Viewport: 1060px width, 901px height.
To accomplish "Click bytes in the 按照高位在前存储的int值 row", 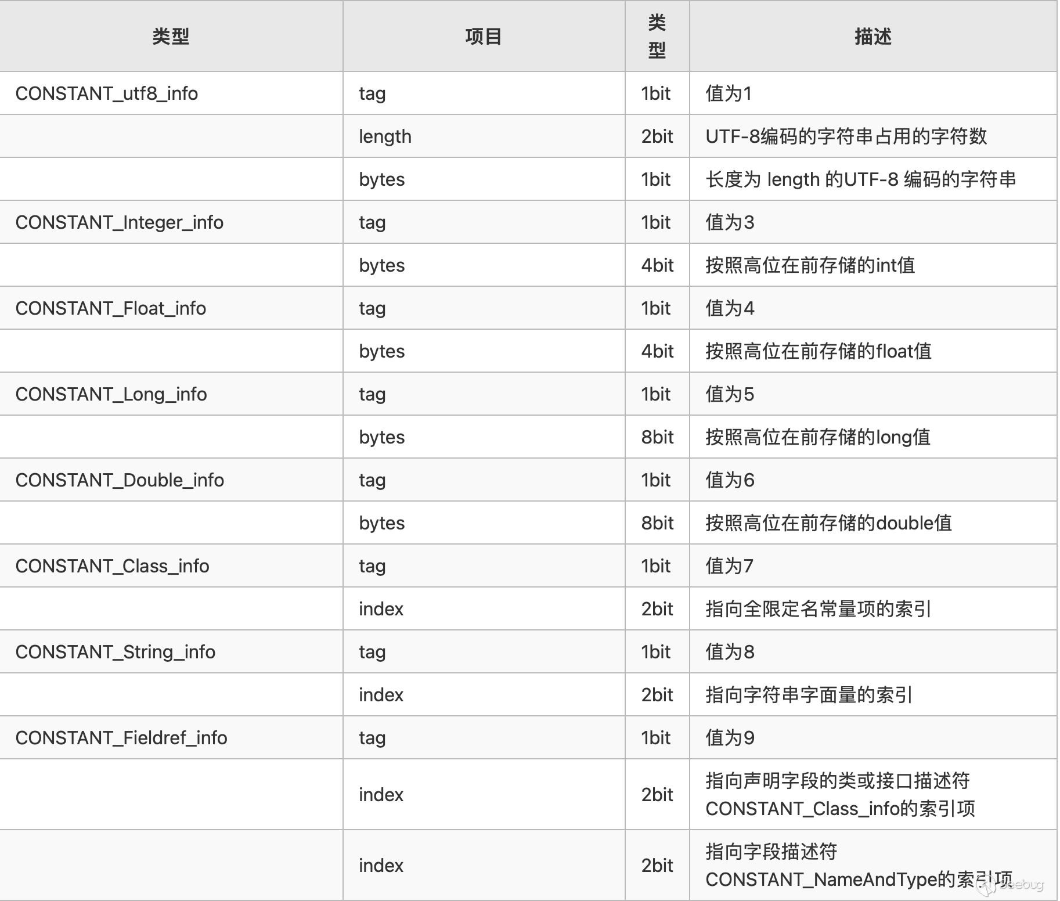I will (381, 266).
